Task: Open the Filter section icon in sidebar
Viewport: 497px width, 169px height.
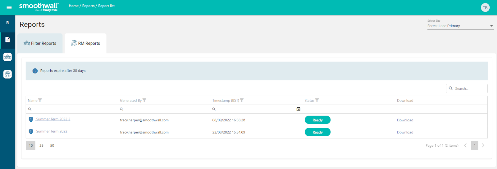Action: (x=7, y=57)
